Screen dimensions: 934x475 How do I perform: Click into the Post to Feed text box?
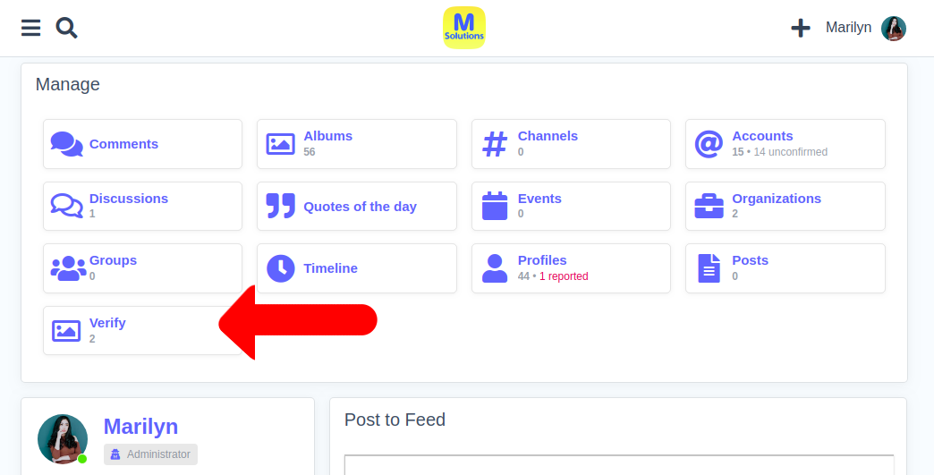618,464
